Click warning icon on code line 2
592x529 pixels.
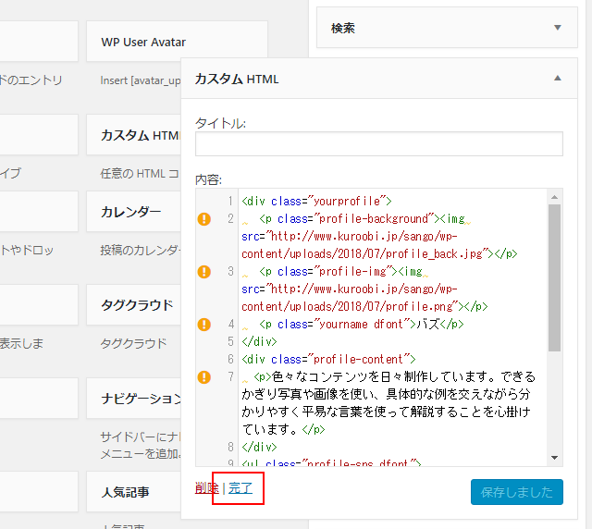tap(203, 219)
